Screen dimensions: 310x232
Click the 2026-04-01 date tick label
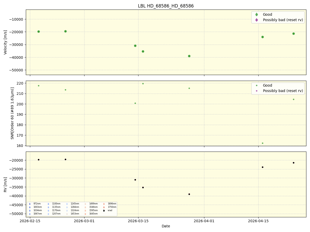click(204, 221)
